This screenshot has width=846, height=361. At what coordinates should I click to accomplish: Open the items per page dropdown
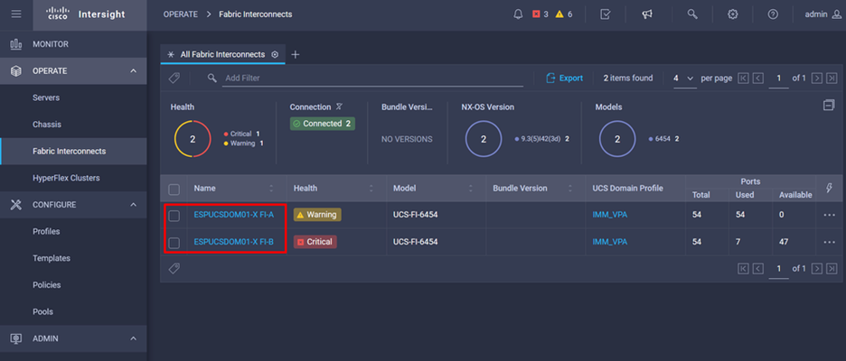[x=684, y=79]
